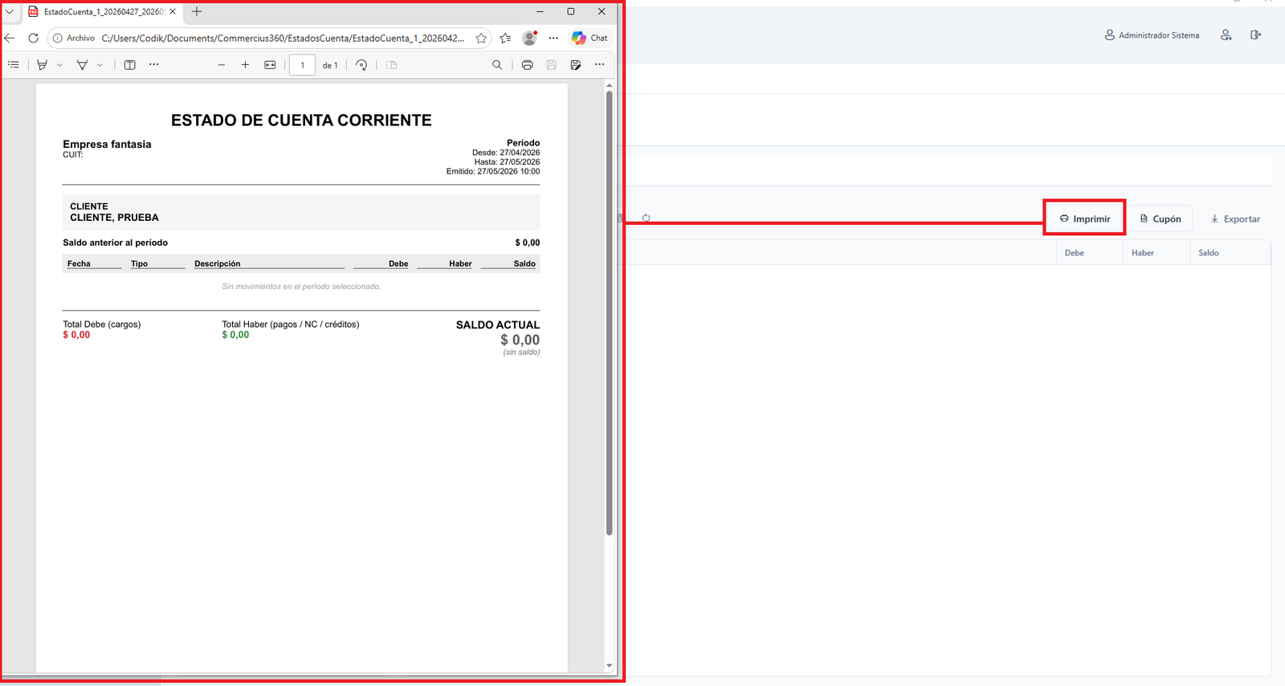Open tab search chevron in browser title bar

click(10, 12)
